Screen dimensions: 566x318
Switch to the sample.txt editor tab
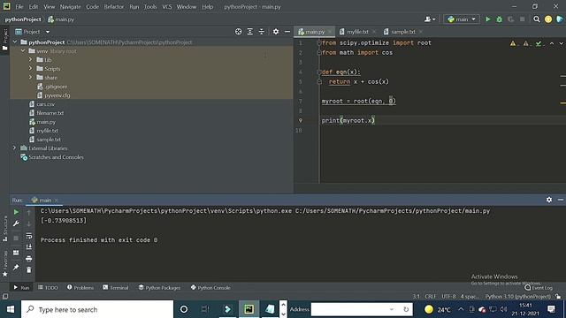click(403, 32)
